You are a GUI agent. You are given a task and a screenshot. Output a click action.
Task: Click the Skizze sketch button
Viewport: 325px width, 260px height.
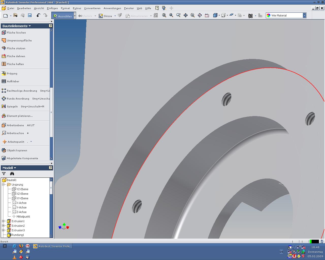point(106,16)
